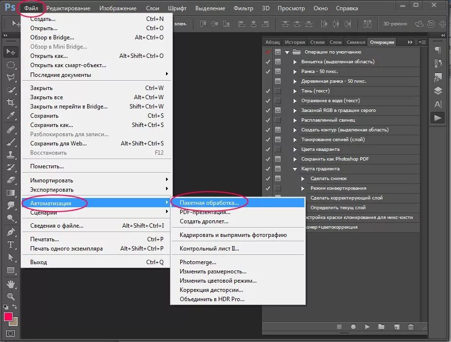Select the Smudge tool

pos(11,205)
